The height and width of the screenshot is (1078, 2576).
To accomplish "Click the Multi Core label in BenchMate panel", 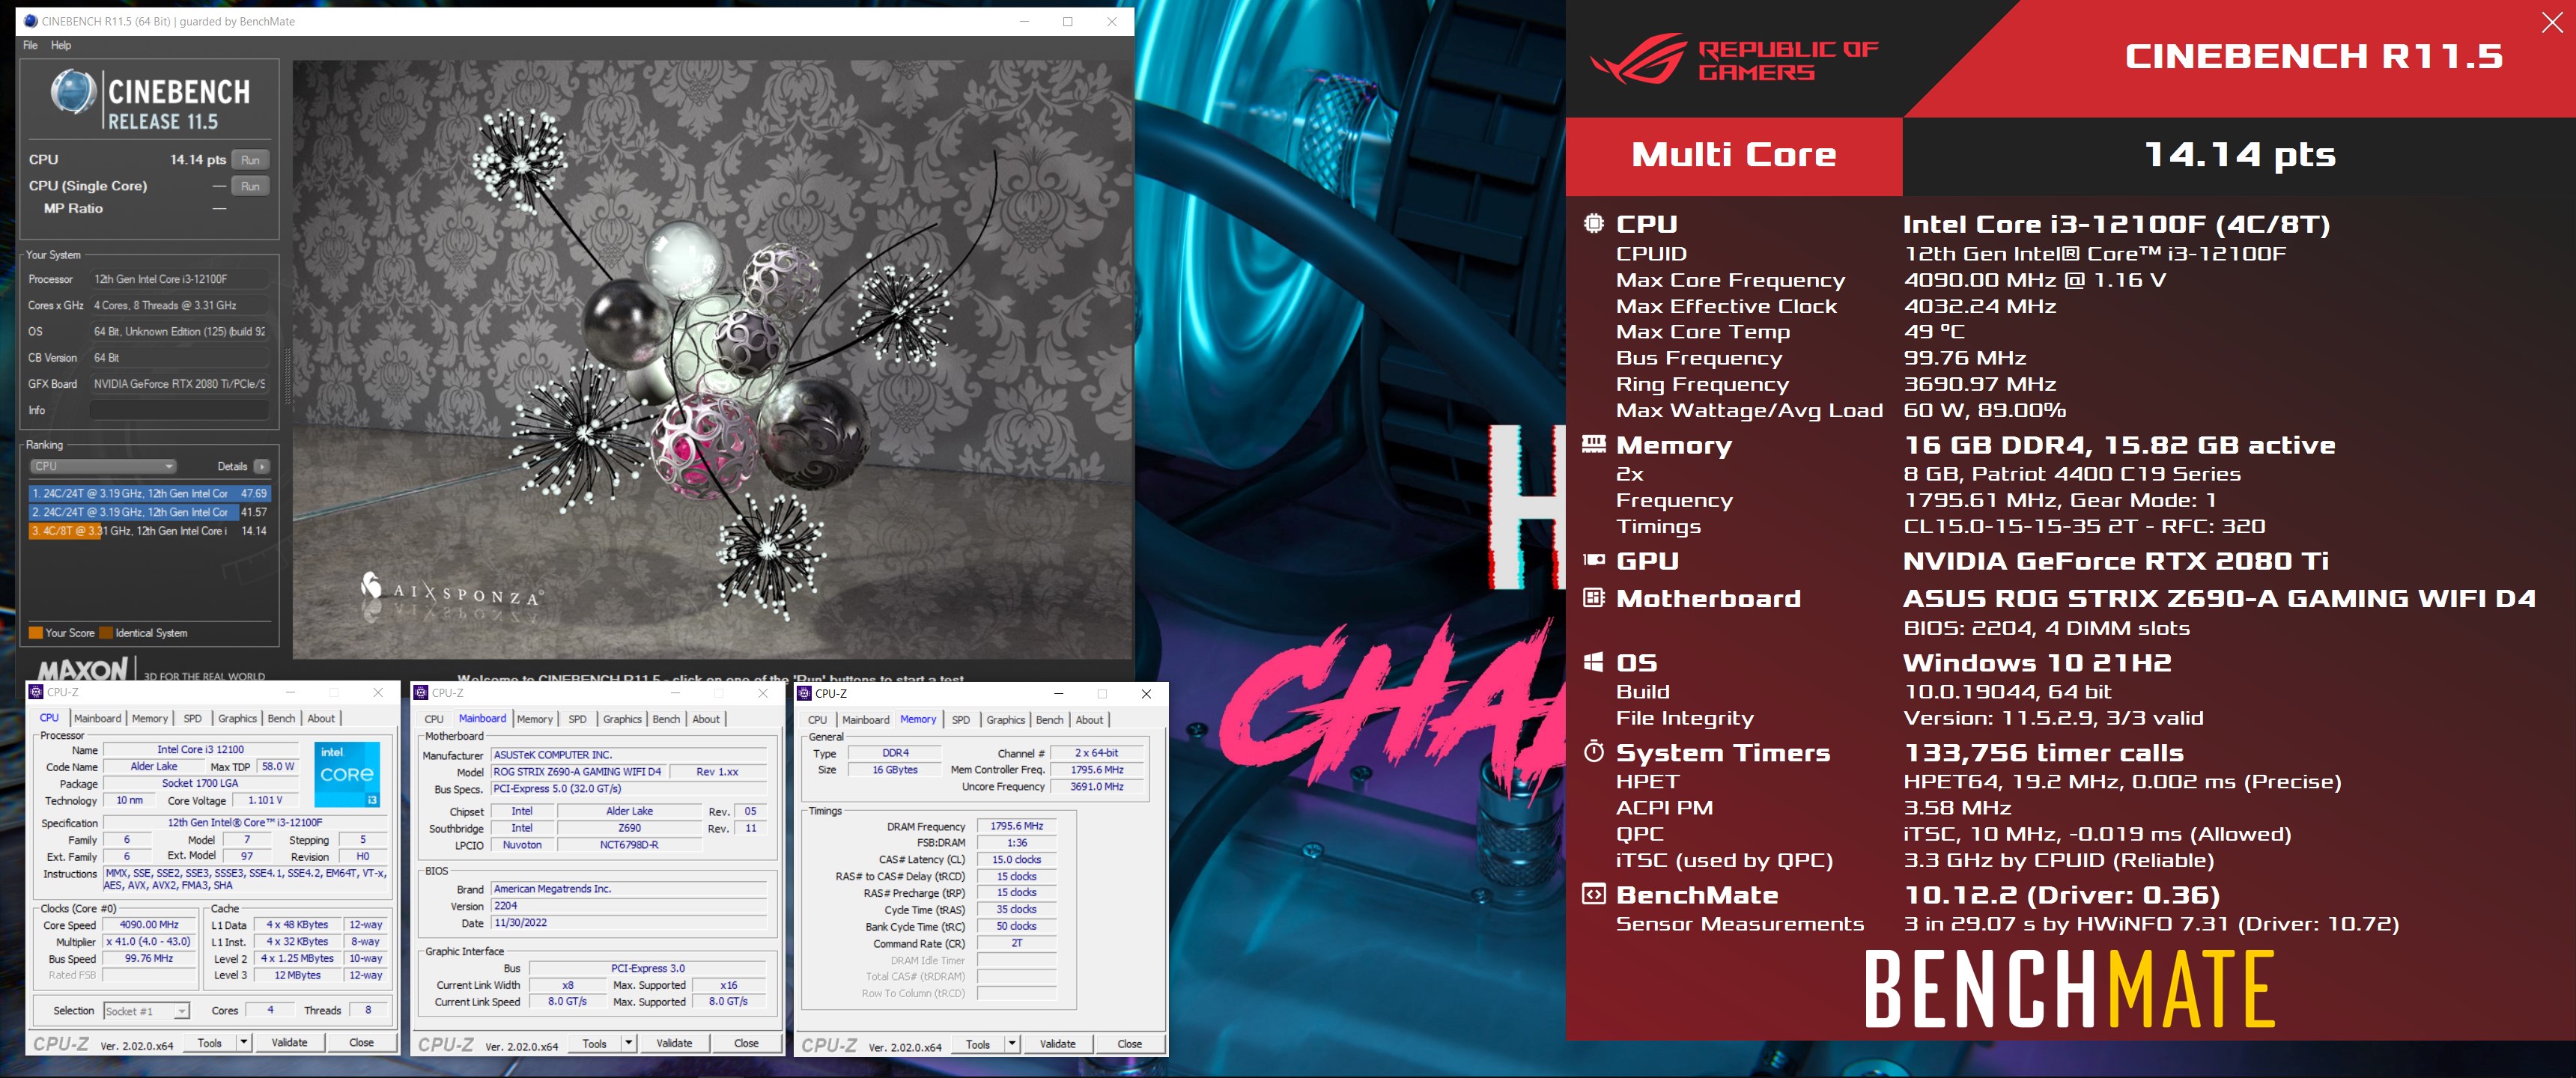I will (x=1734, y=155).
